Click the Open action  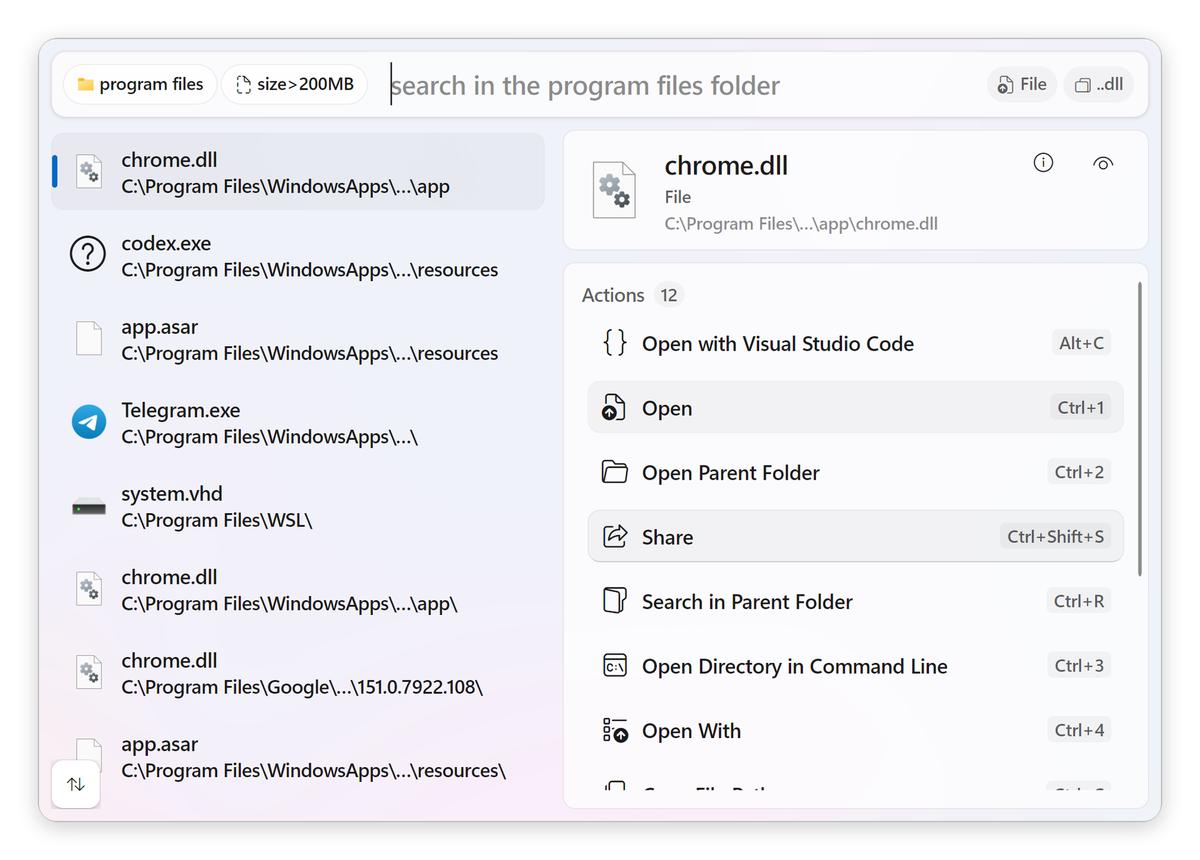tap(855, 408)
